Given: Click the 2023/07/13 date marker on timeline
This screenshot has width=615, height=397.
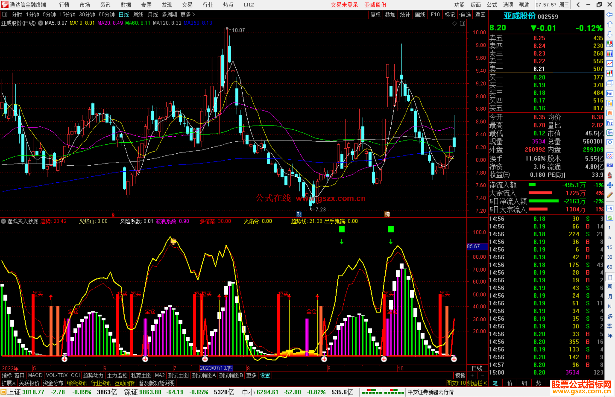Looking at the screenshot, I should tap(216, 368).
